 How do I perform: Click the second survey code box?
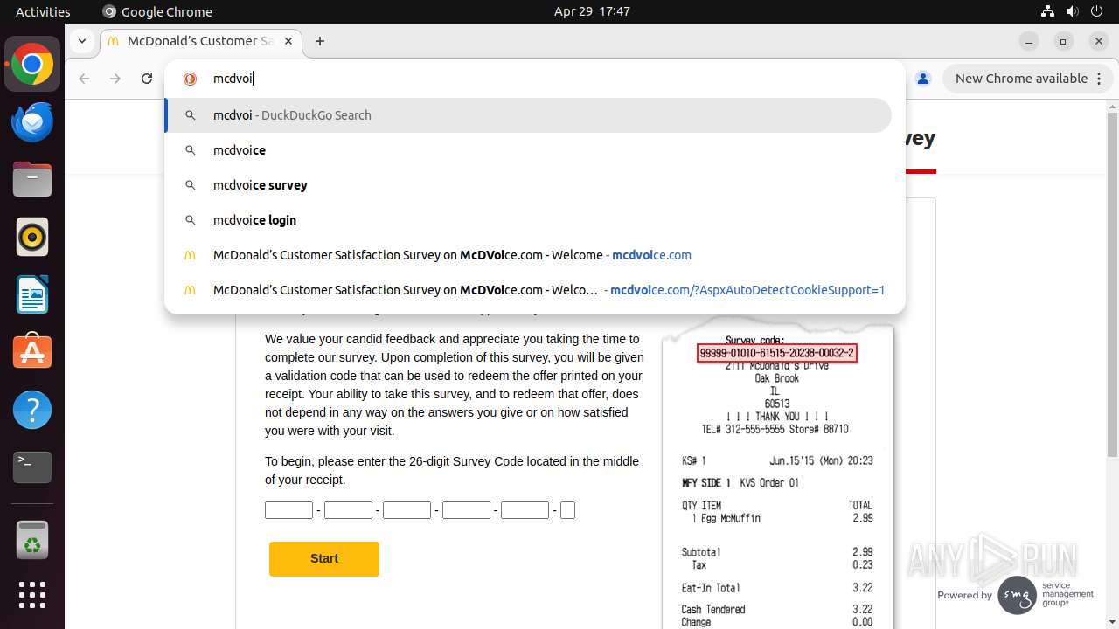348,510
